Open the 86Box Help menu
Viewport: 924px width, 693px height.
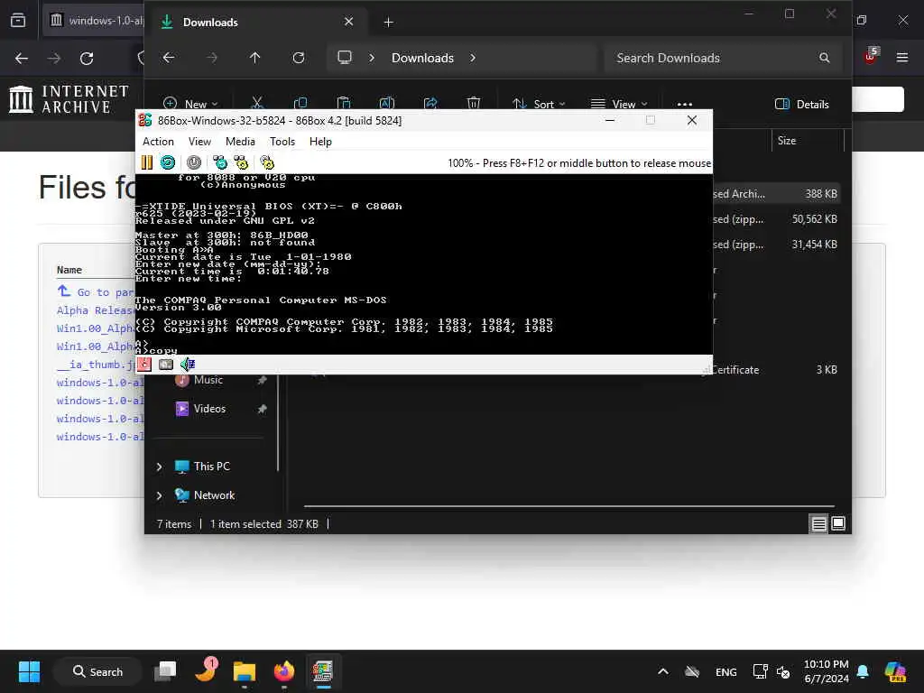pos(320,142)
